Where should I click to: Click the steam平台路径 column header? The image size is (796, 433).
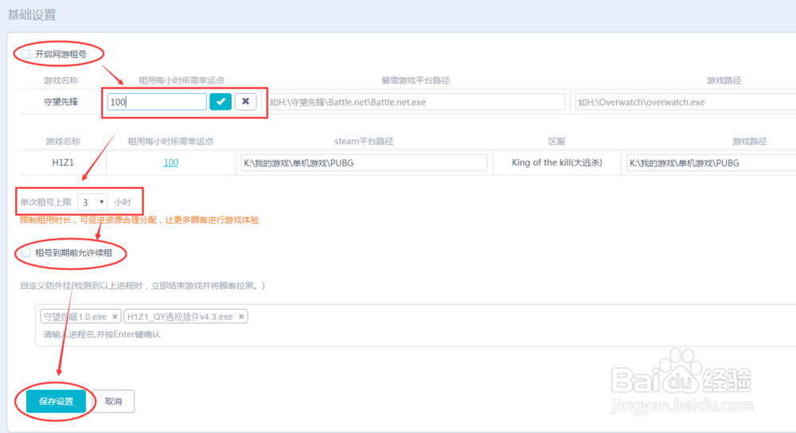pos(364,141)
